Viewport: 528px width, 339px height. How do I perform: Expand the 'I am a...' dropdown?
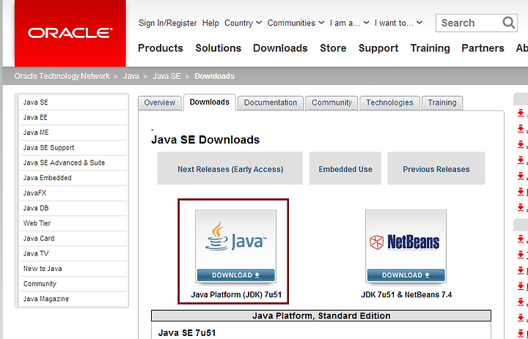[x=349, y=23]
